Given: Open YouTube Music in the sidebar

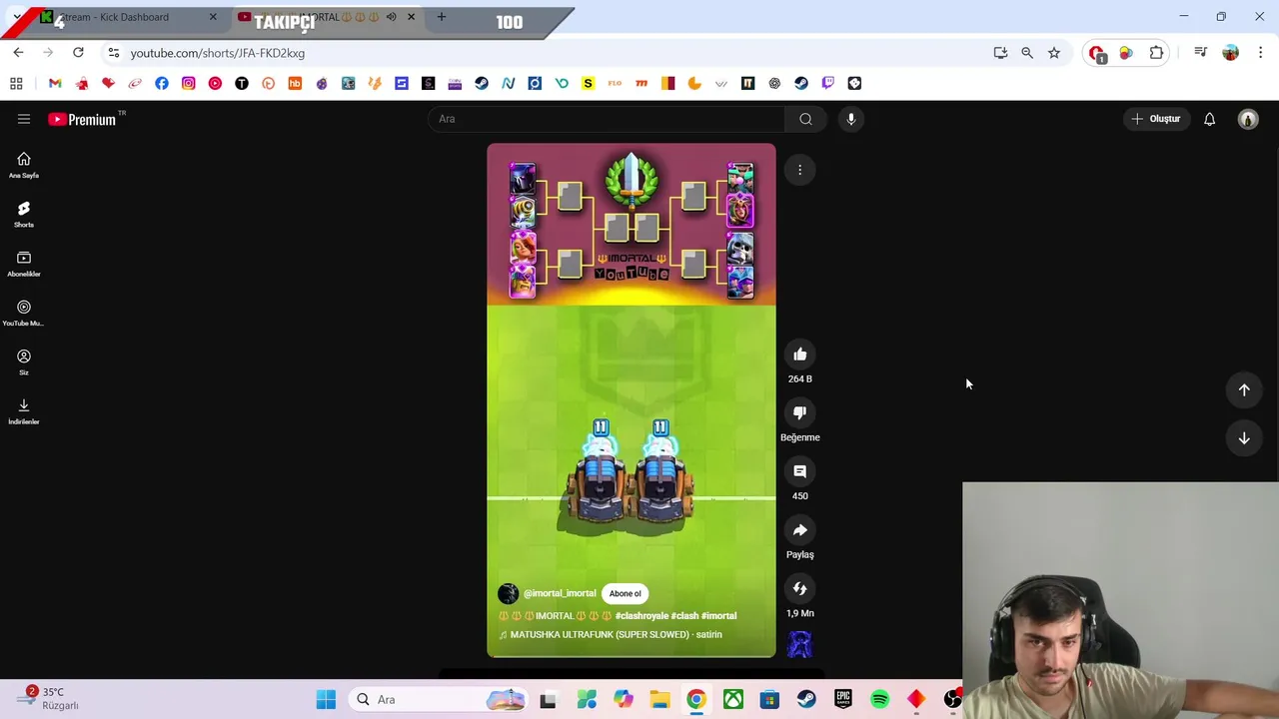Looking at the screenshot, I should [x=24, y=313].
